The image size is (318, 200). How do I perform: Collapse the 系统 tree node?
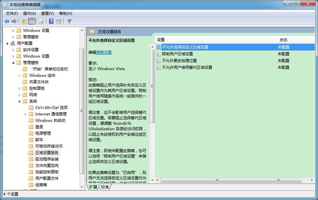[x=19, y=101]
